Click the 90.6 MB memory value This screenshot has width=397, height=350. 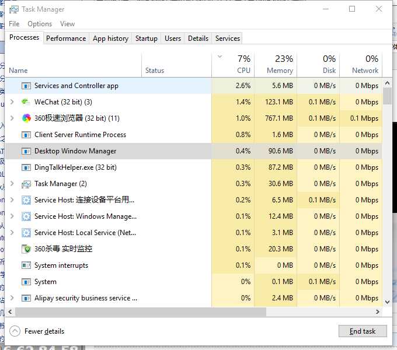click(281, 151)
